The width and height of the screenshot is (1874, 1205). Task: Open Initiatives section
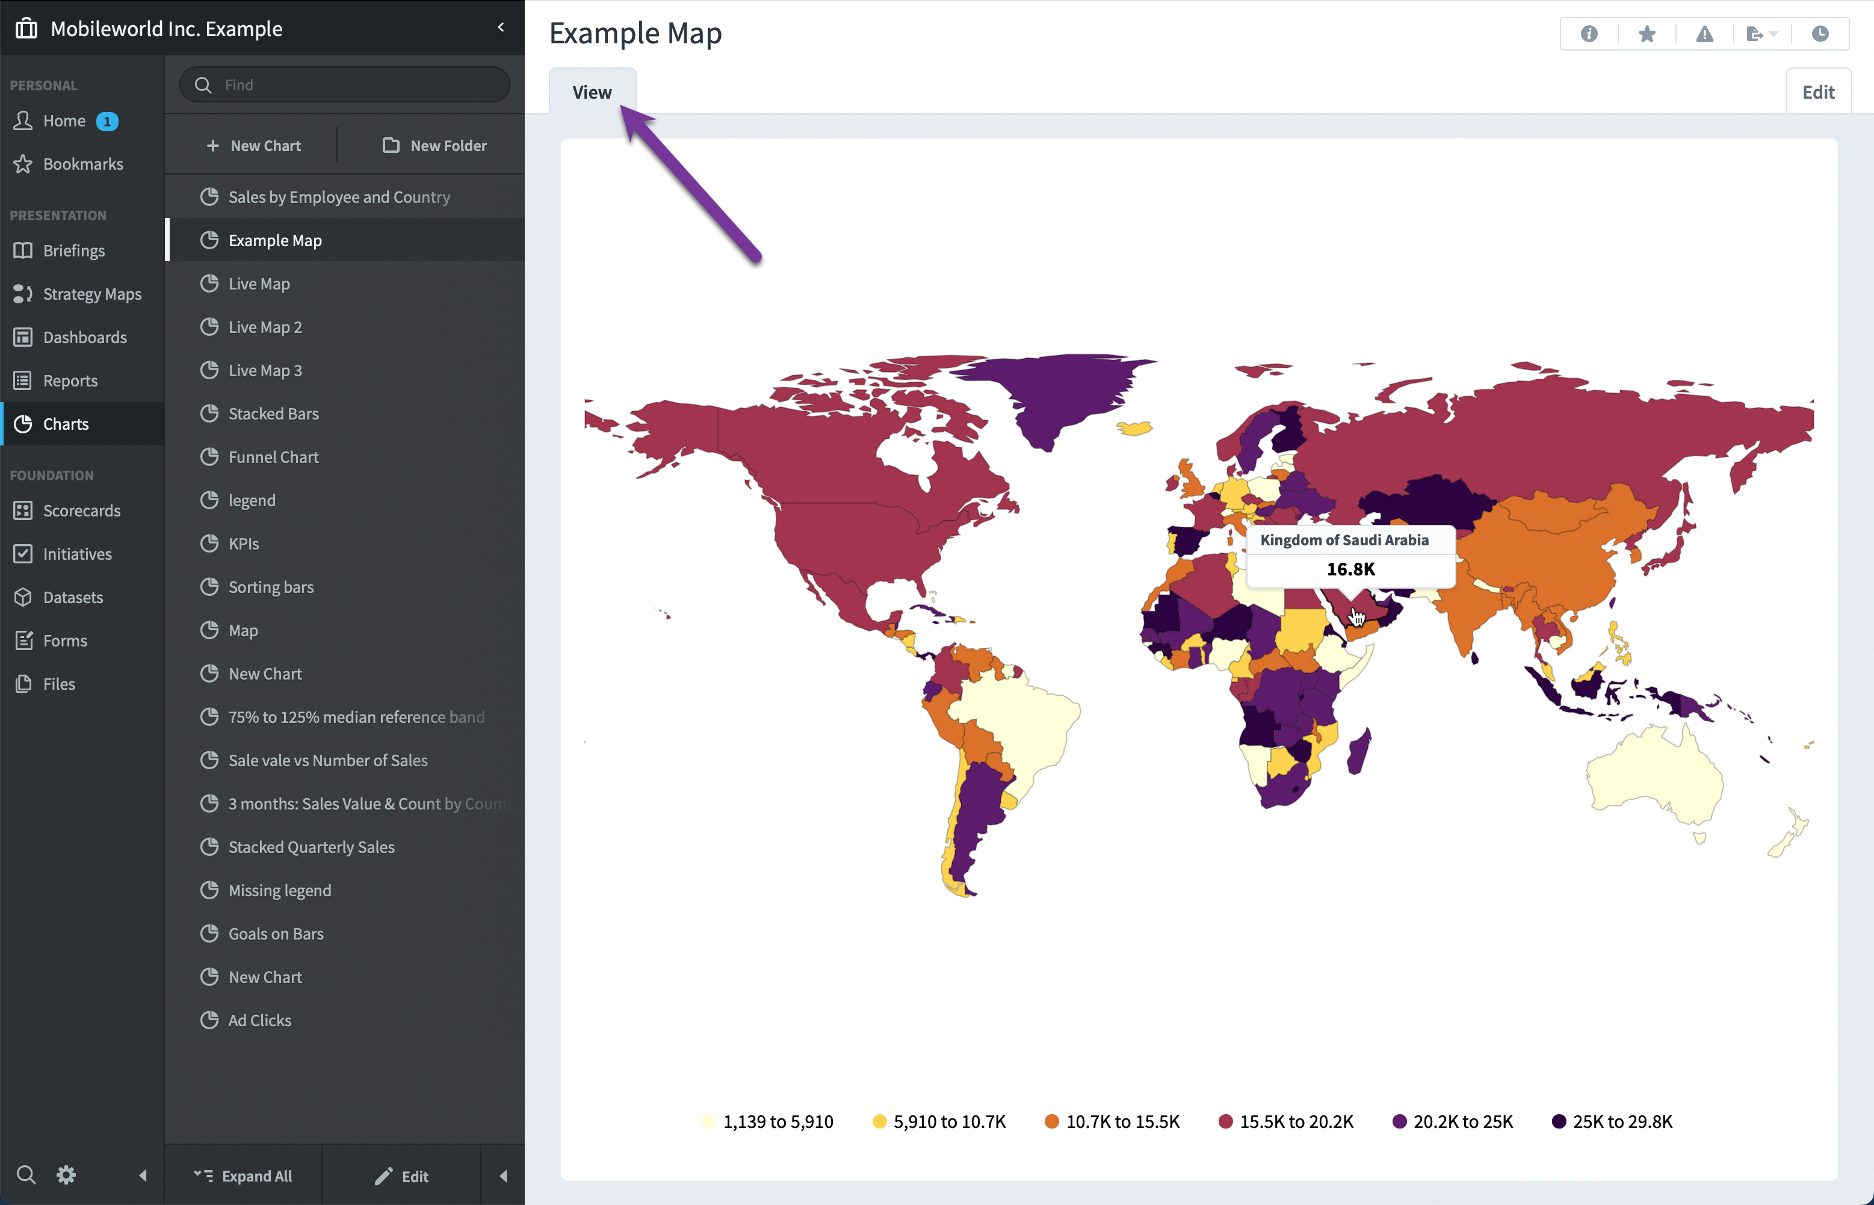[82, 554]
